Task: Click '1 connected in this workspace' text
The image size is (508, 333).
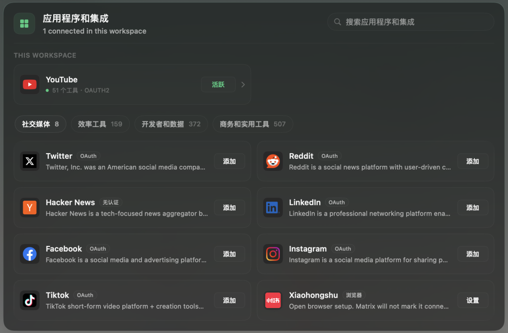Action: [95, 31]
